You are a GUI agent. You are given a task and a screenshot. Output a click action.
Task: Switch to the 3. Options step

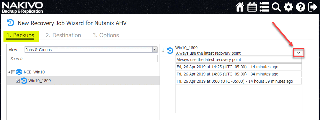[x=106, y=35]
